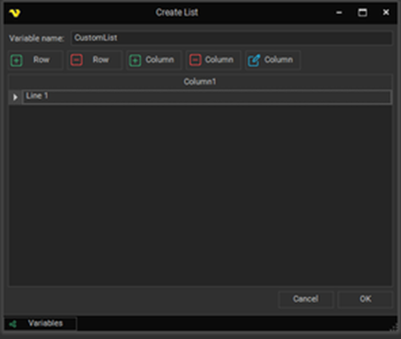Click the add Row button
This screenshot has height=339, width=401.
35,60
